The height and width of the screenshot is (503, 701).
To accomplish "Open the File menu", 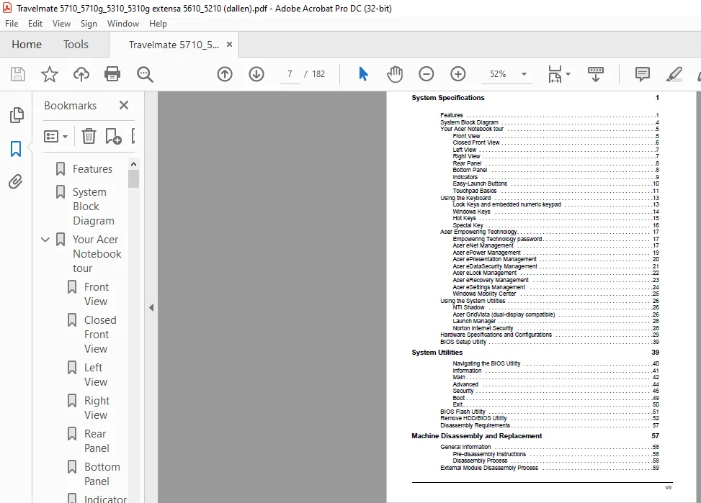I will coord(12,24).
